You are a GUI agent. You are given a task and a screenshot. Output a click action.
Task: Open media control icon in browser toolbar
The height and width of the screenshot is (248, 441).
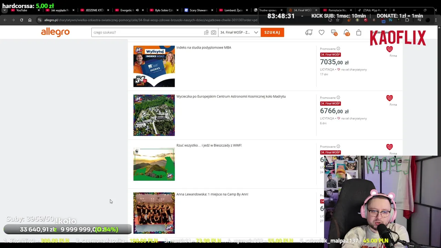[x=419, y=20]
